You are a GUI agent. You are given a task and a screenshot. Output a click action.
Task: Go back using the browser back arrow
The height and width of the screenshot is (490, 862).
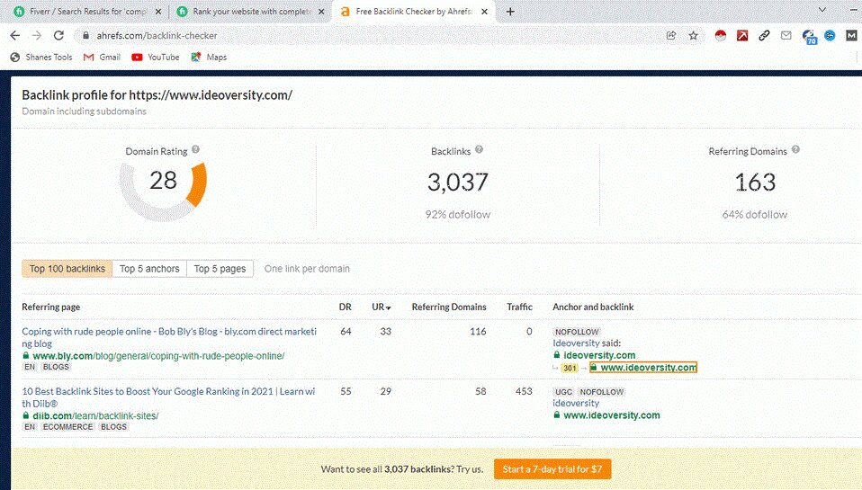pyautogui.click(x=14, y=36)
